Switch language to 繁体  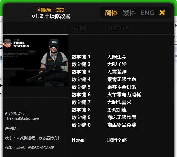point(129,13)
